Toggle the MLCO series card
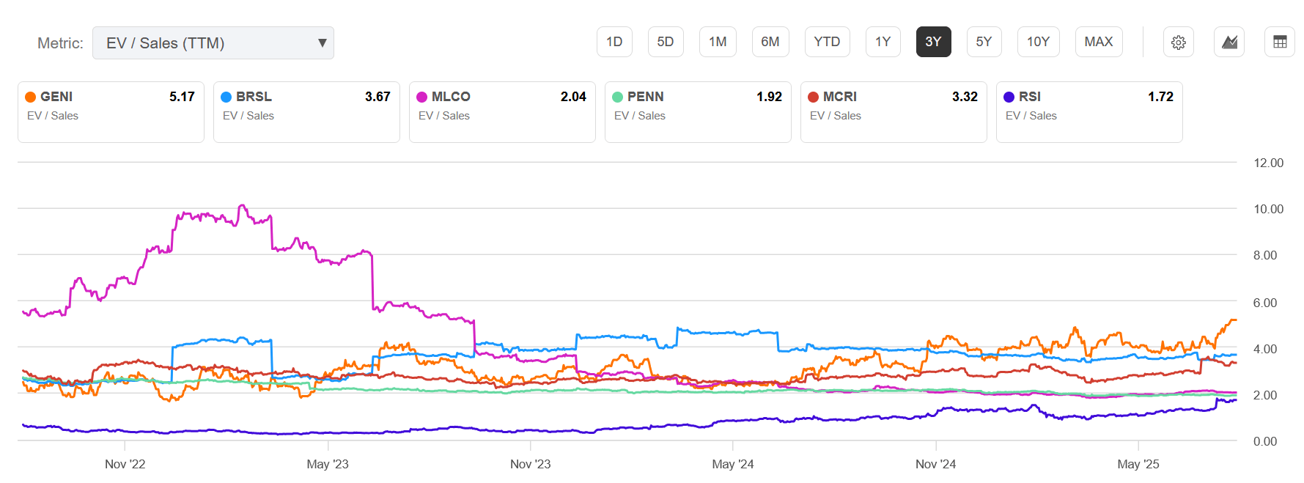1304x483 pixels. pyautogui.click(x=502, y=112)
